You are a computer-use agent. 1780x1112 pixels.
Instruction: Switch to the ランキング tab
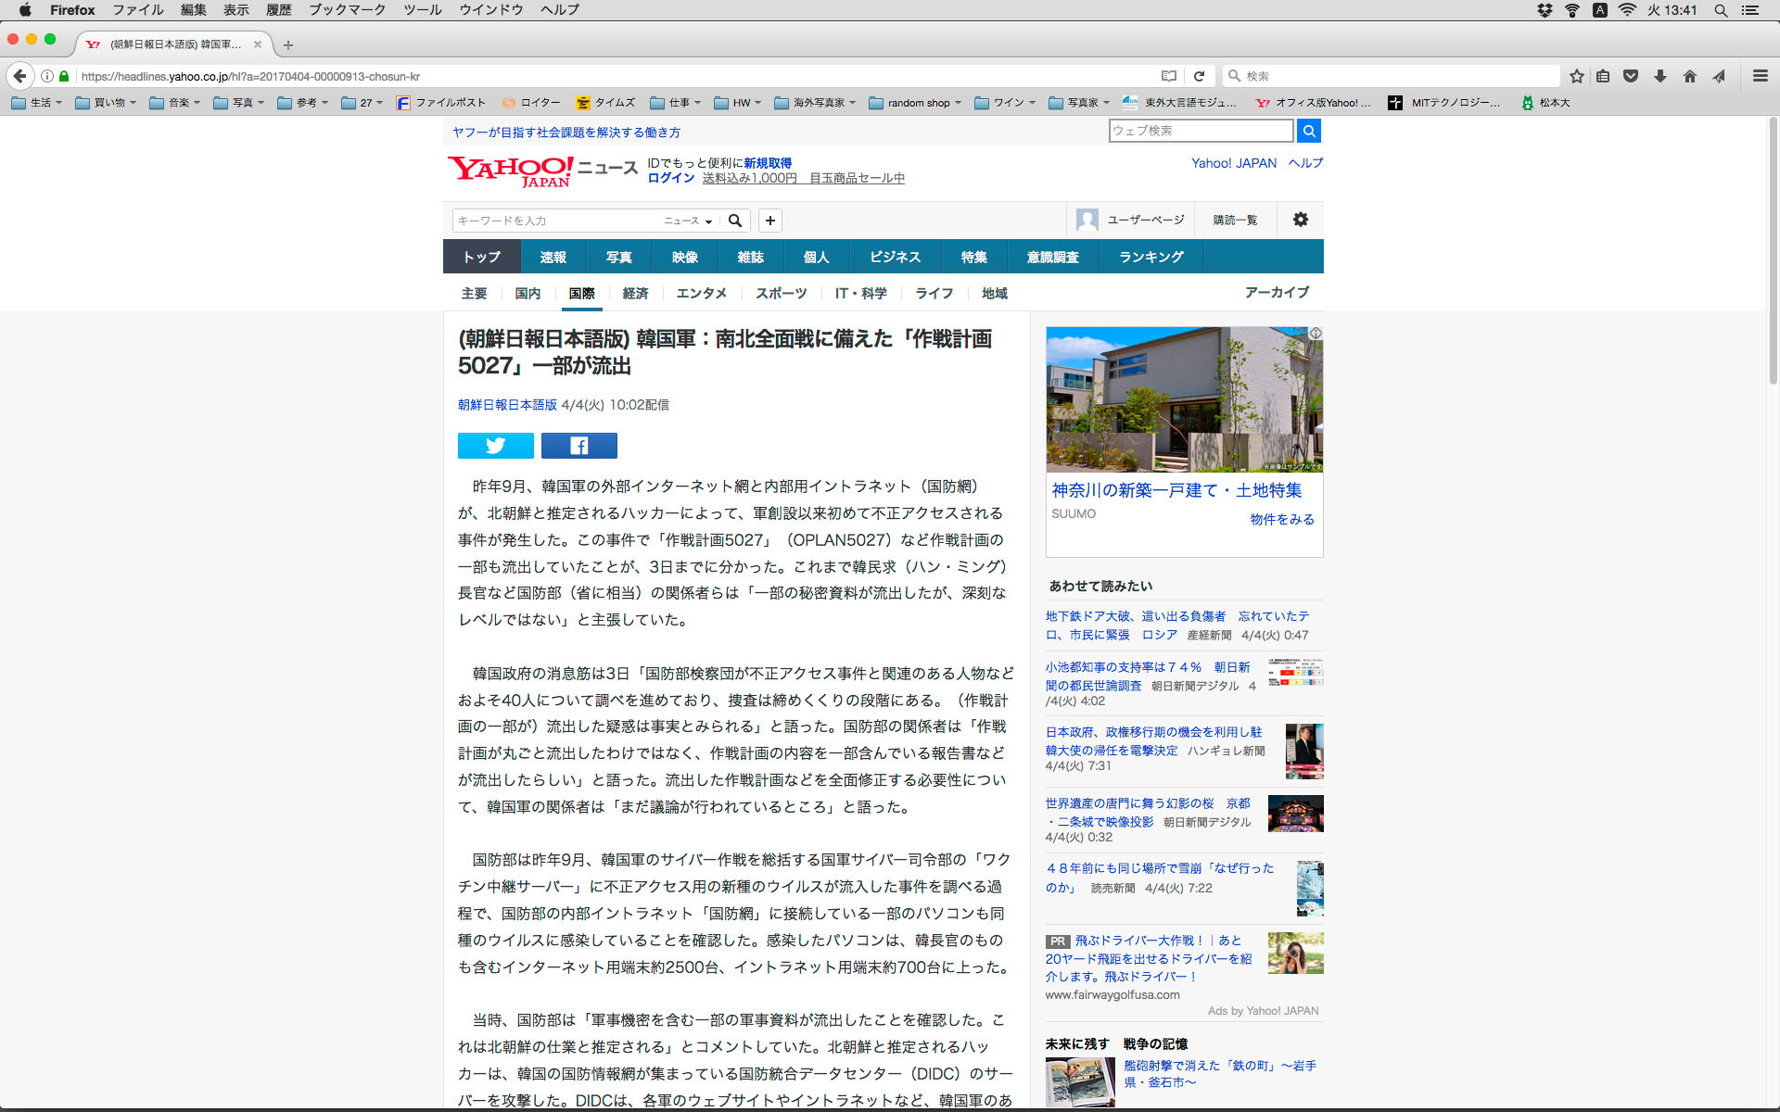point(1151,257)
